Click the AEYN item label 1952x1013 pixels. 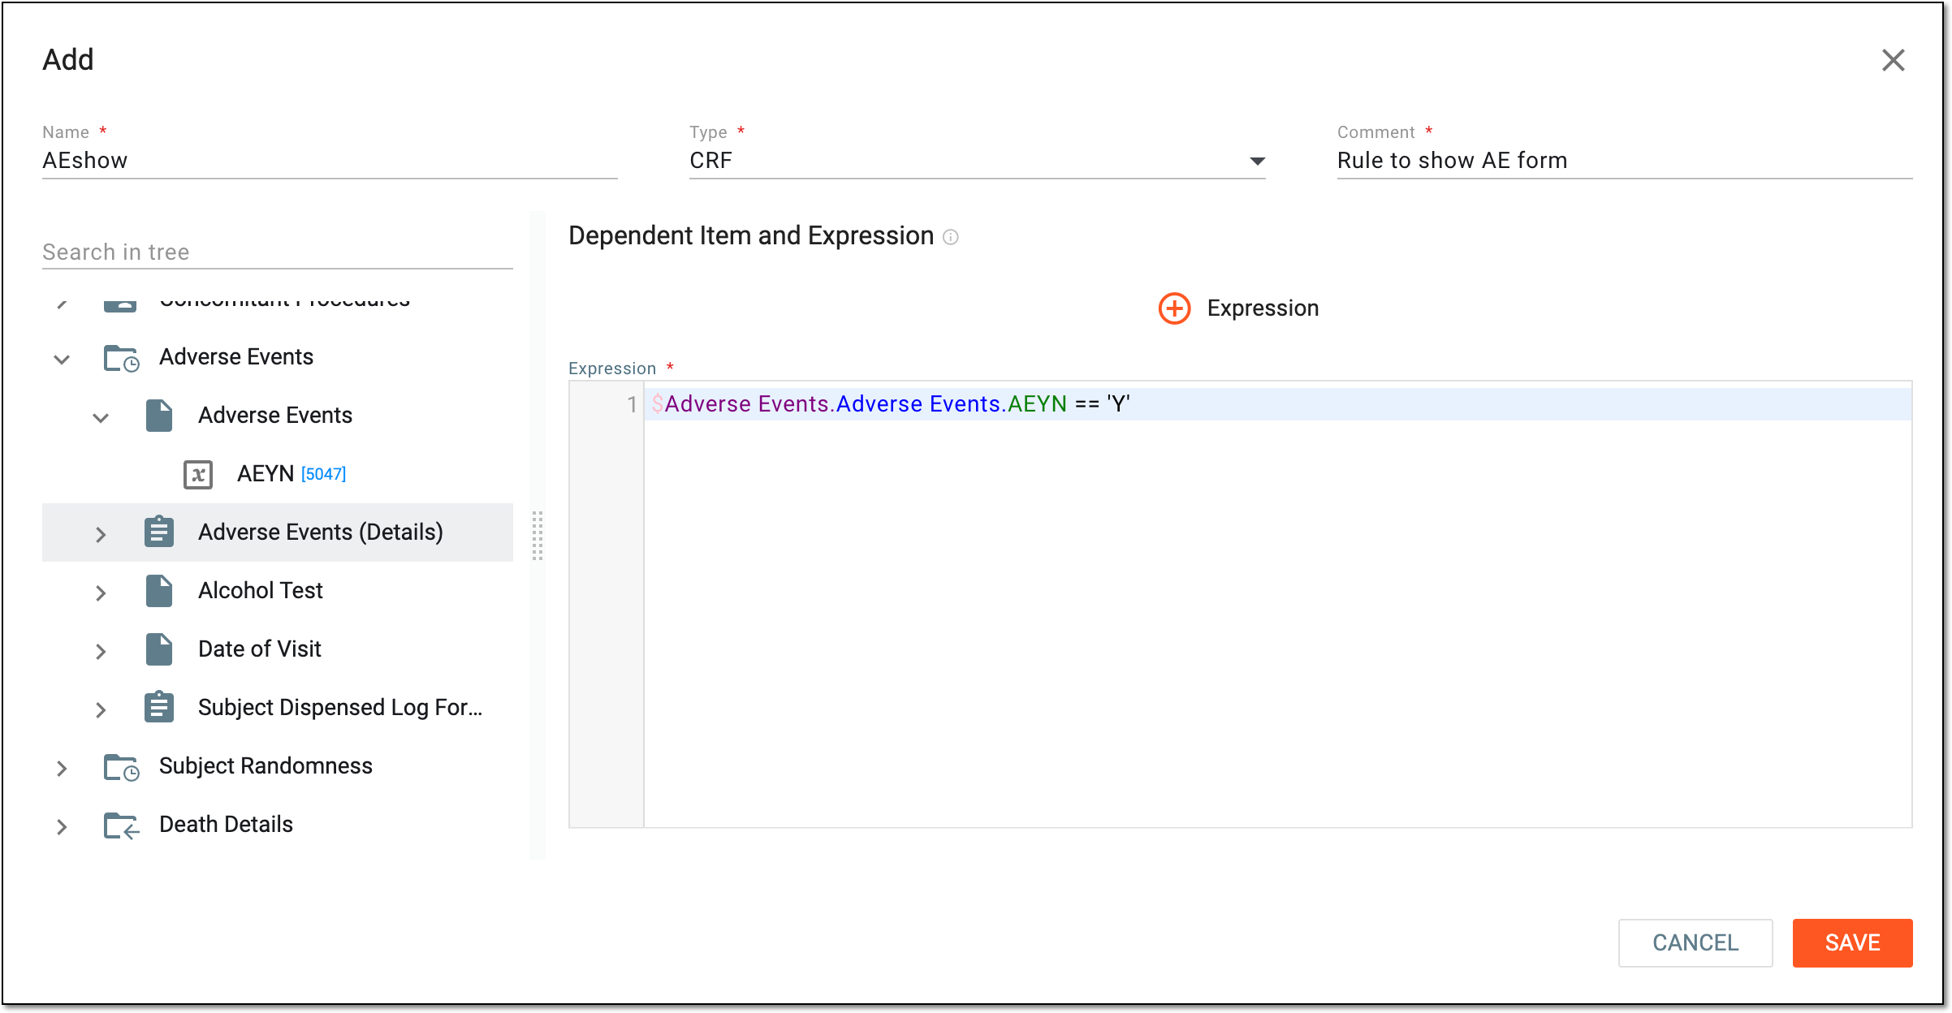coord(266,473)
